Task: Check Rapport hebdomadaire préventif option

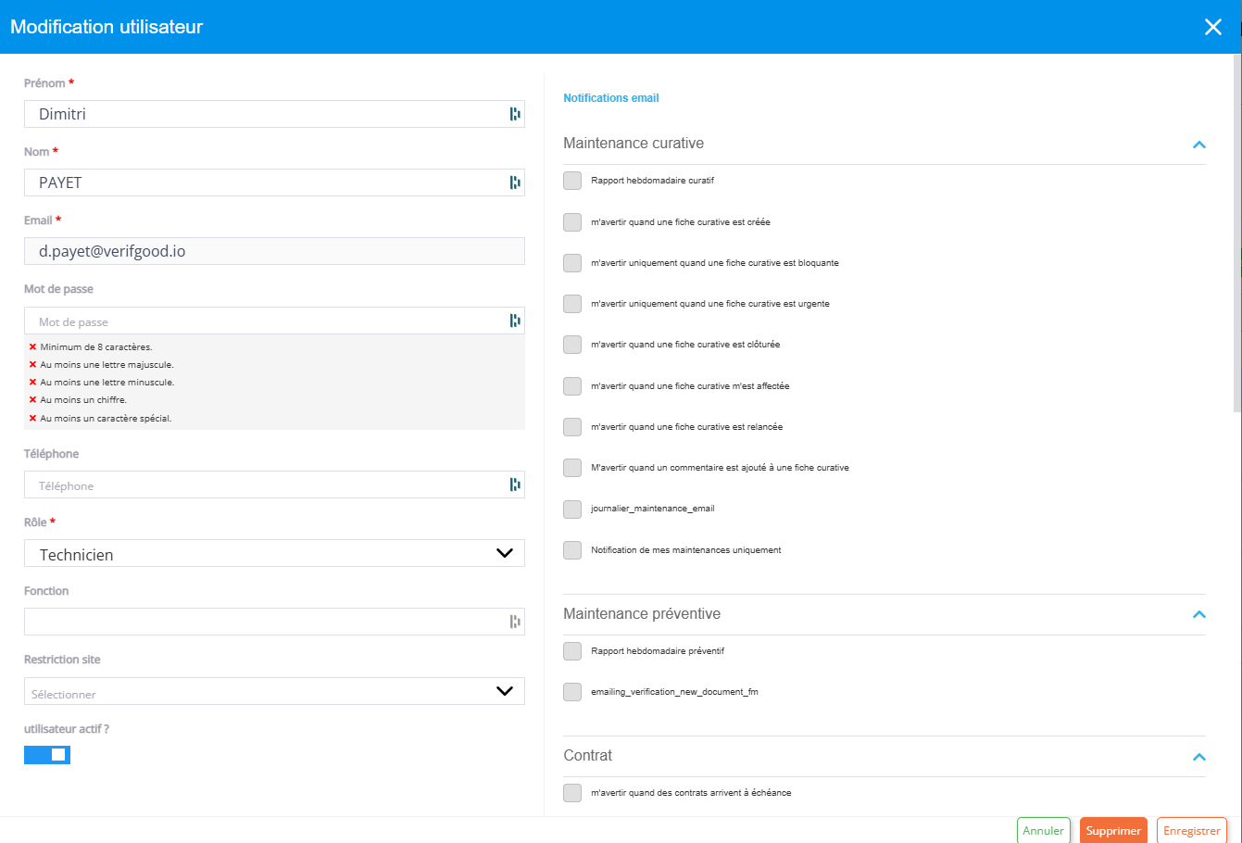Action: 572,651
